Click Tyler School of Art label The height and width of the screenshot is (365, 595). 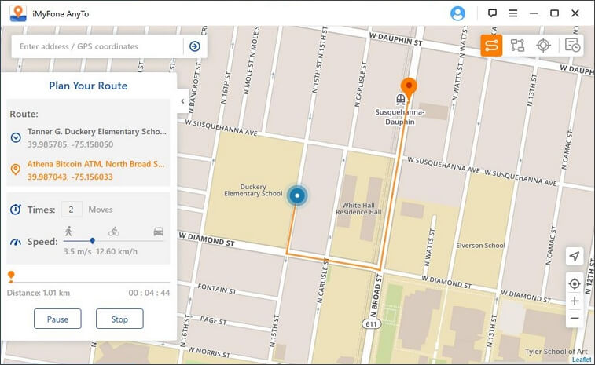556,352
